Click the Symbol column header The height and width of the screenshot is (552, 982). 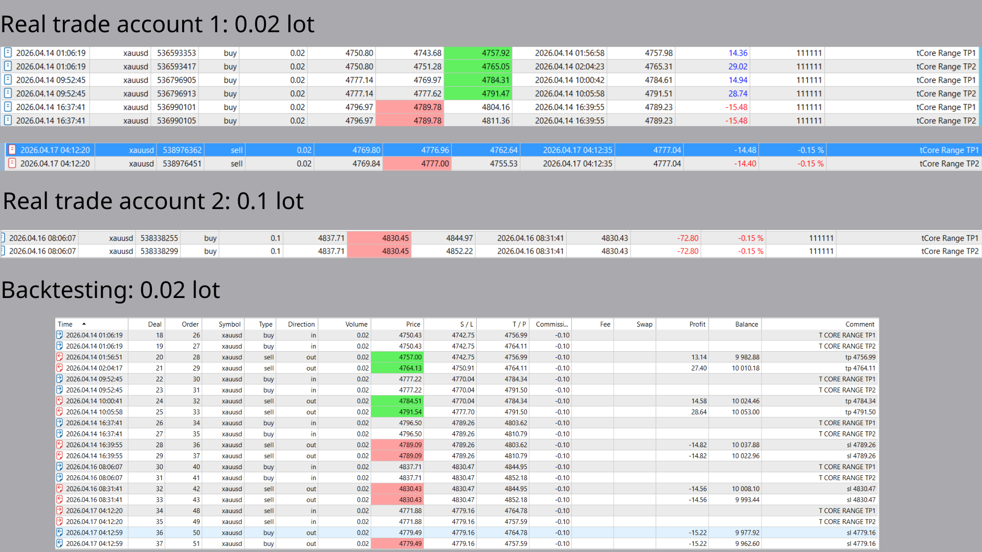(229, 324)
